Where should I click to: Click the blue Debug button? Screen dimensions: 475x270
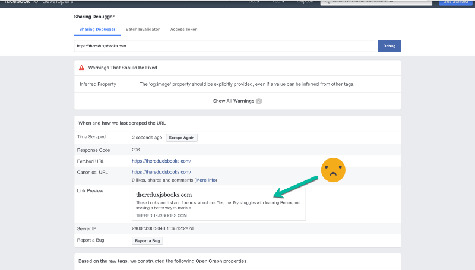coord(389,46)
